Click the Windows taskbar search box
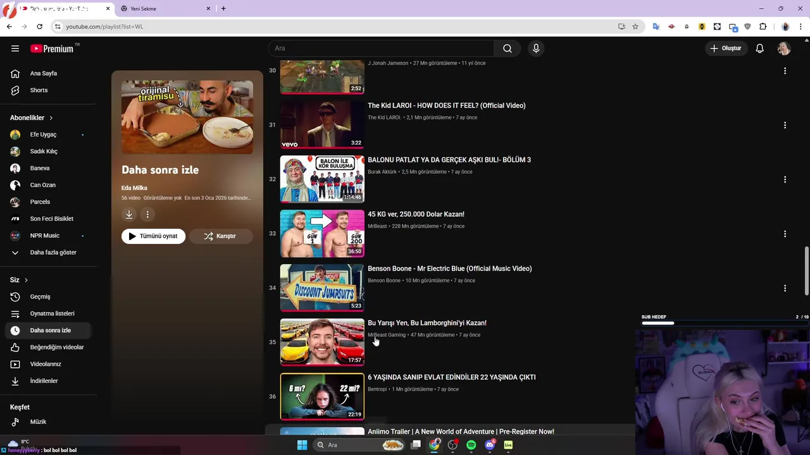Screen dimensions: 810x455 [x=359, y=445]
